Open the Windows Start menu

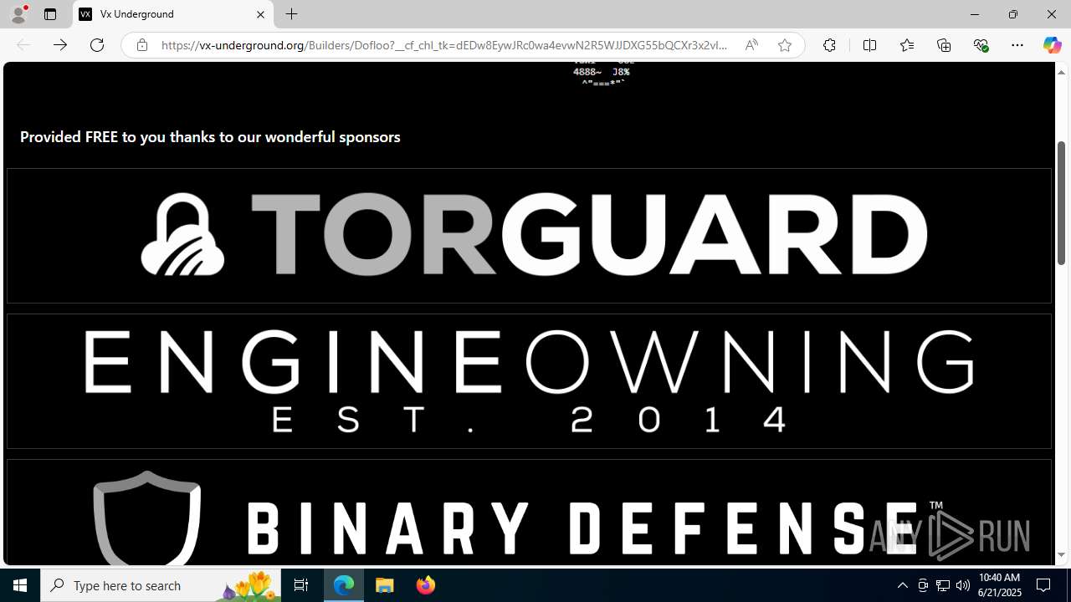point(20,585)
